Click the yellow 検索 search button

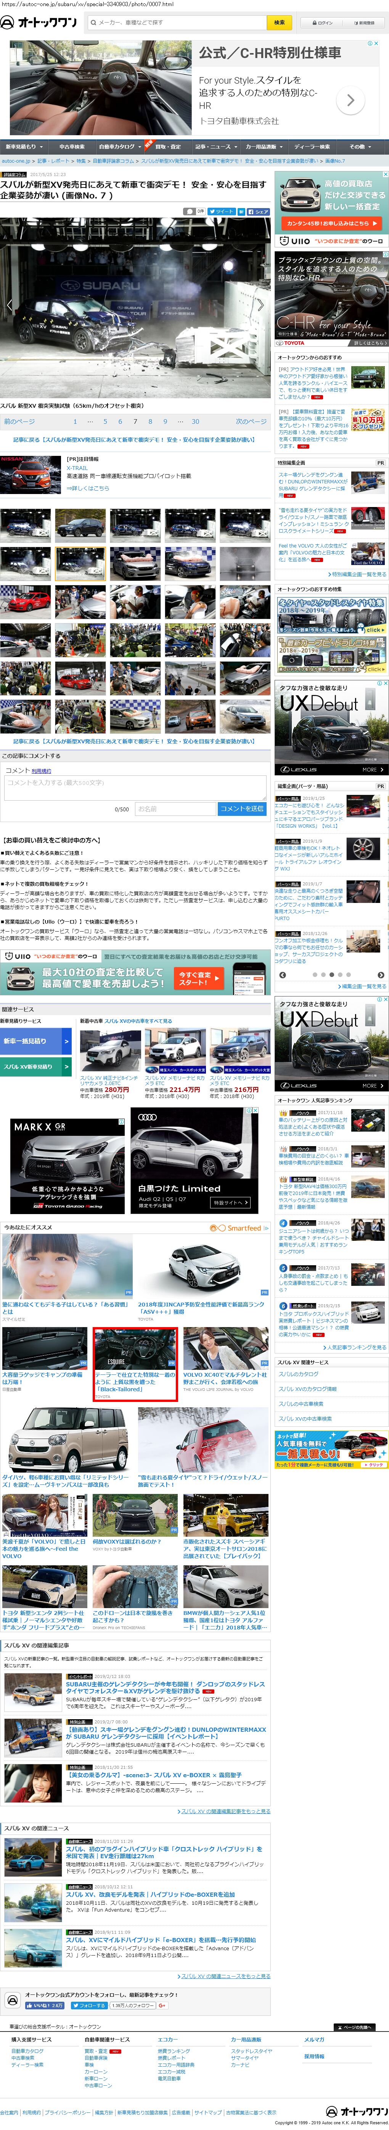(x=279, y=22)
